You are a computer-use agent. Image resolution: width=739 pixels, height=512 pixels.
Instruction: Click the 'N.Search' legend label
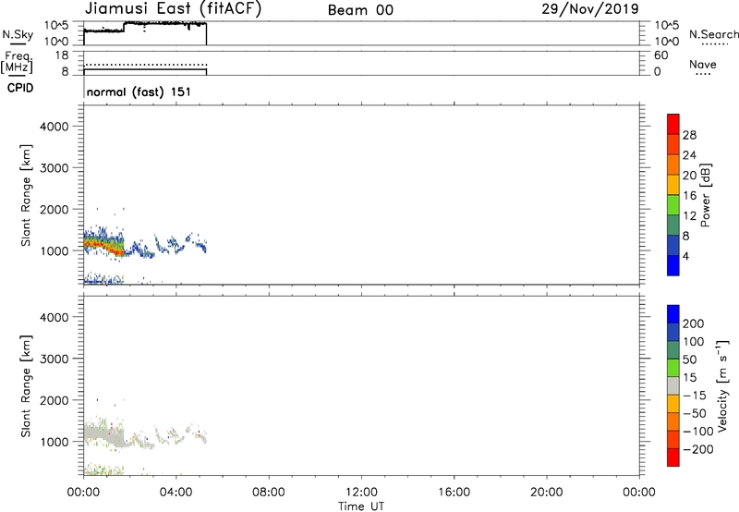click(713, 34)
